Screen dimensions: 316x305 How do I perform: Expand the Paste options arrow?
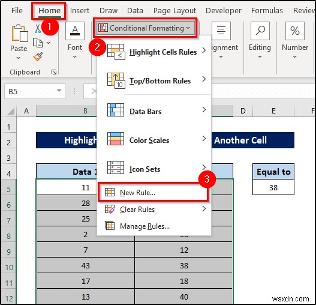(x=19, y=58)
